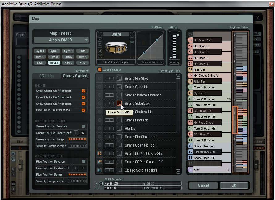This screenshot has height=200, width=275.
Task: Click the Solo icon on the Snare kitpiece
Action: coord(99,56)
